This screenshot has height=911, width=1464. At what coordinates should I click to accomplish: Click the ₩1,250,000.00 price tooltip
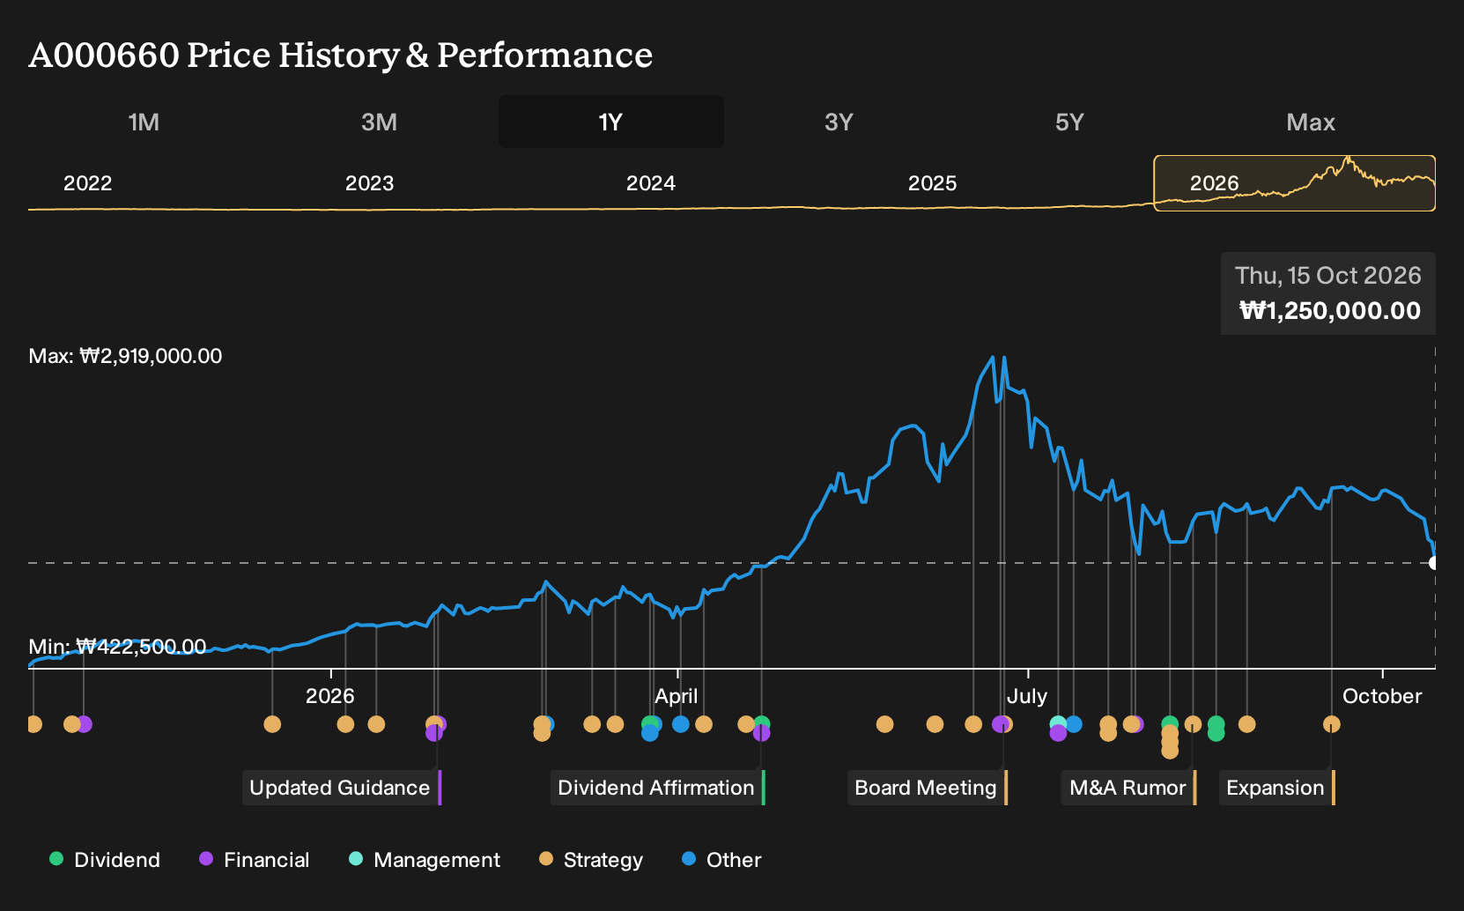tap(1328, 293)
